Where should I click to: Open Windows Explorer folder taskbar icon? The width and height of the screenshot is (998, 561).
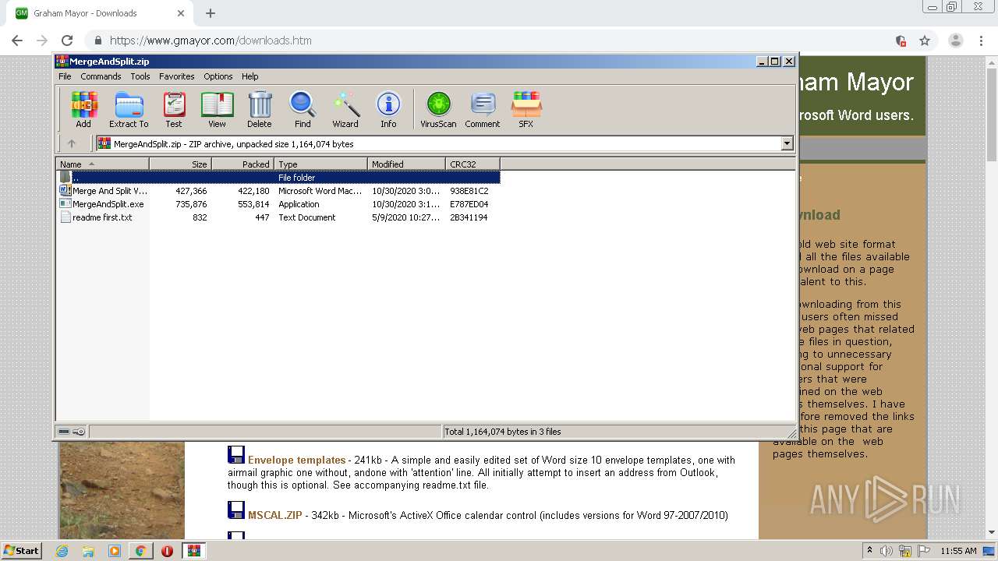click(x=88, y=551)
